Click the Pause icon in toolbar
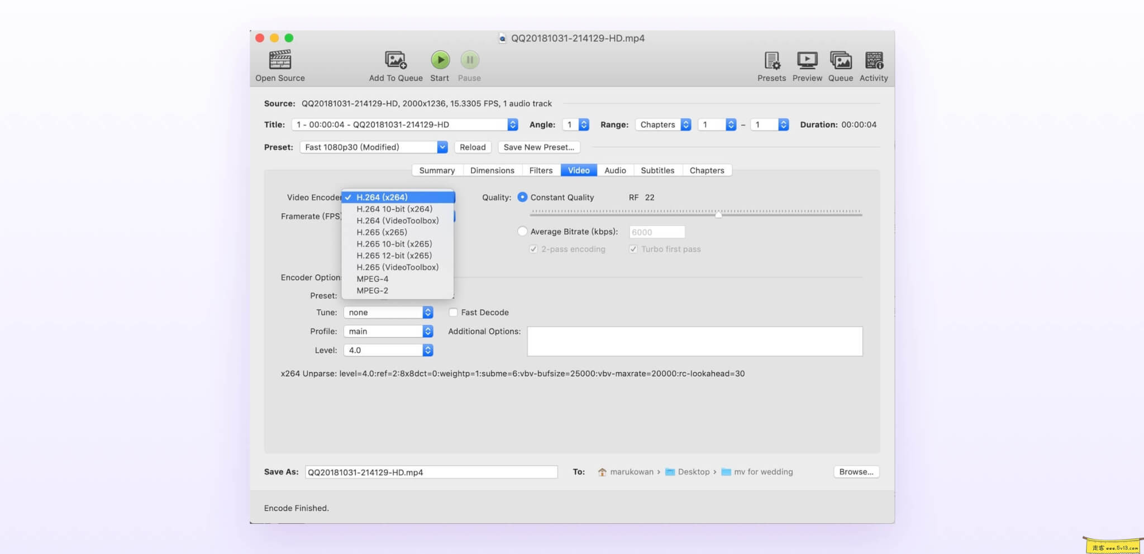Screen dimensions: 1144x554 469,60
